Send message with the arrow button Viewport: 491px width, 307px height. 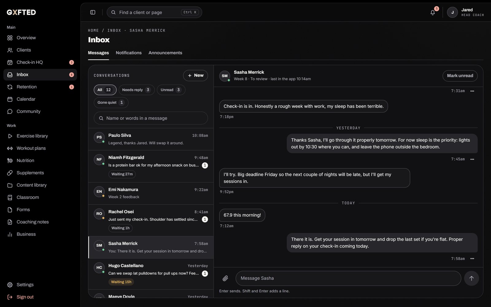tap(471, 278)
